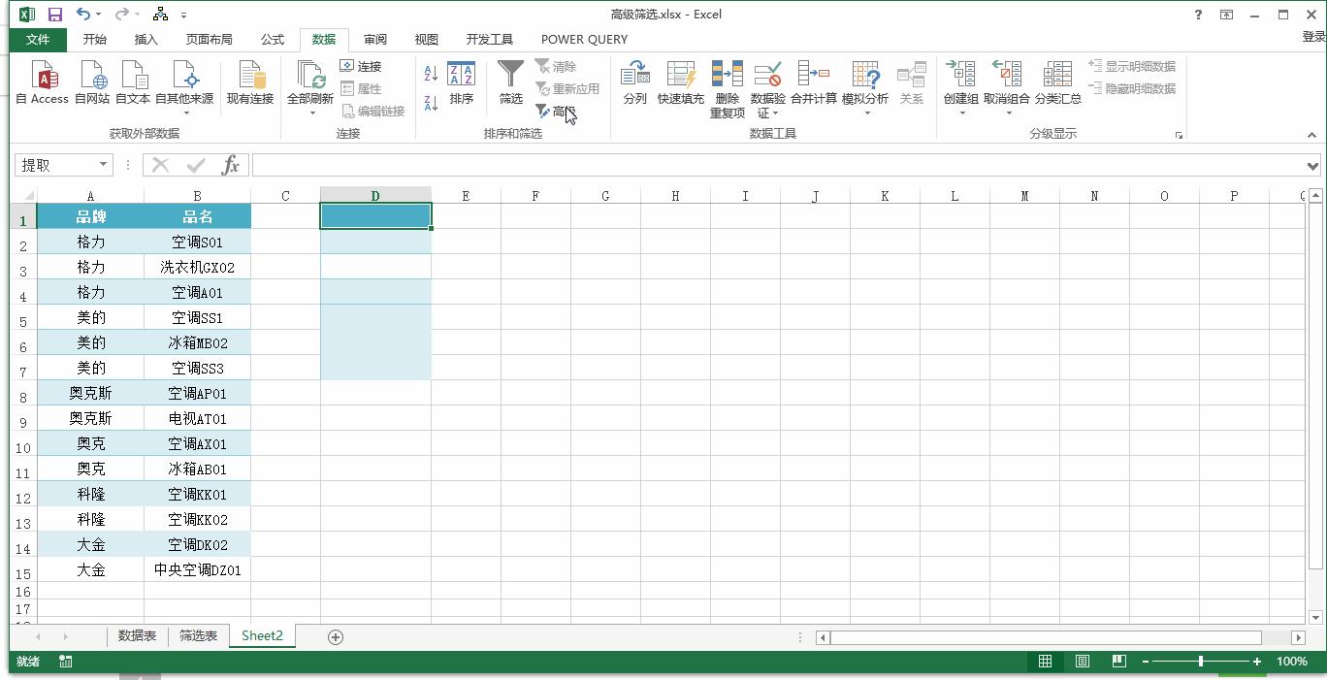Image resolution: width=1327 pixels, height=680 pixels.
Task: Import data using 自网站
Action: [92, 83]
